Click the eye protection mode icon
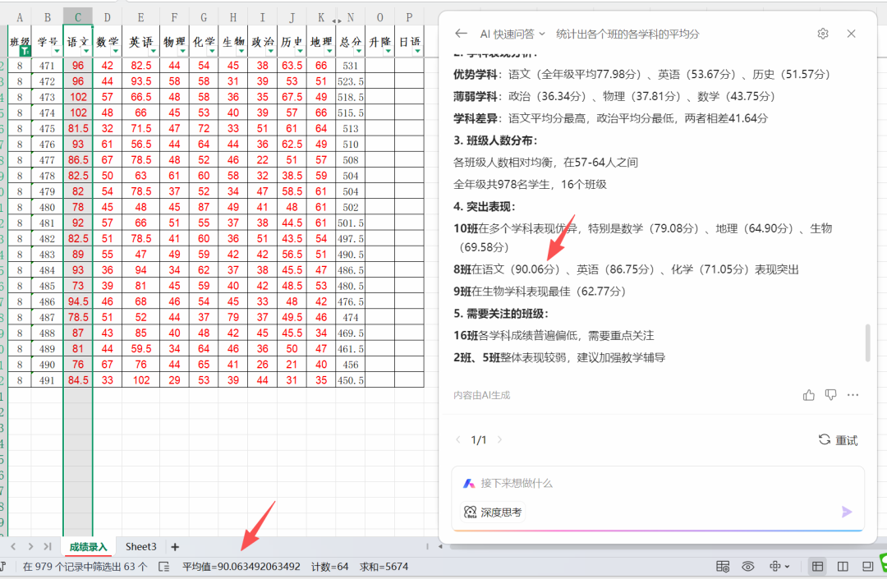The height and width of the screenshot is (579, 887). [x=747, y=566]
